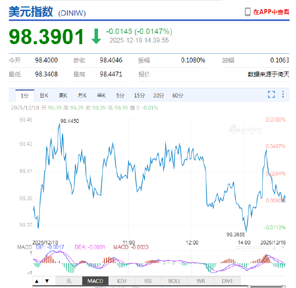Click the 14:00 time axis label

point(244,242)
